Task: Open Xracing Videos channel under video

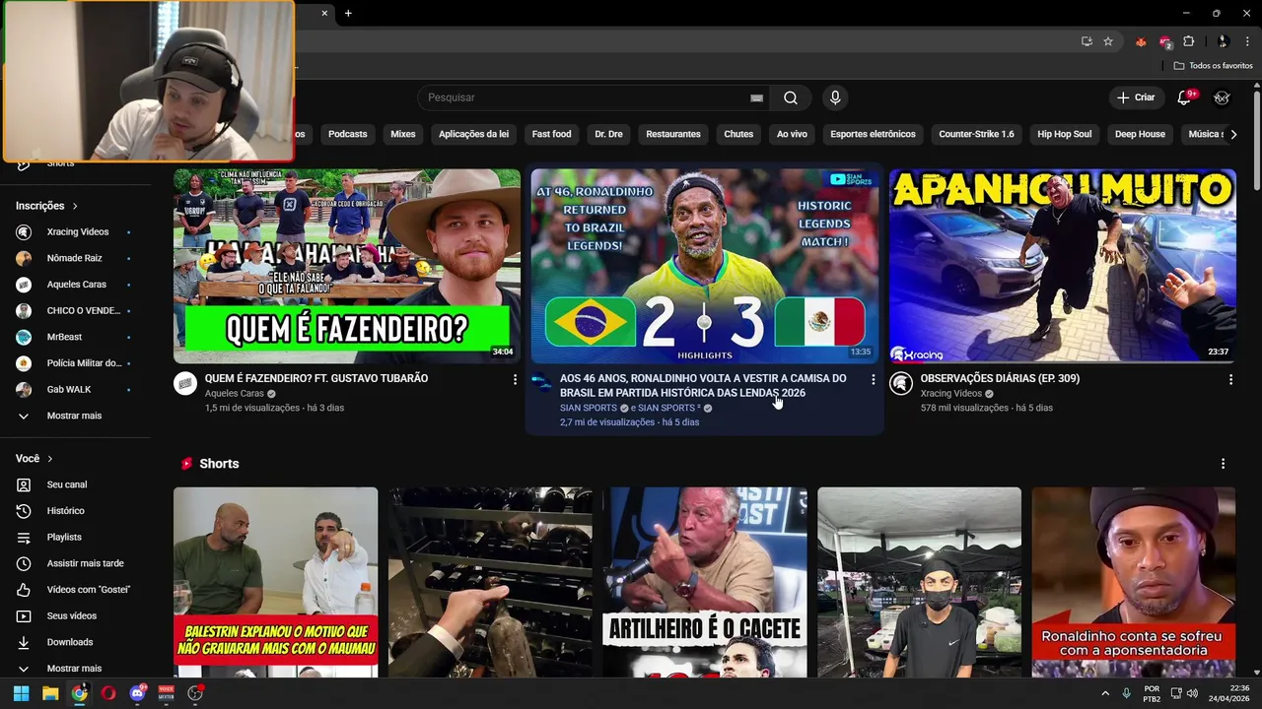Action: (x=950, y=394)
